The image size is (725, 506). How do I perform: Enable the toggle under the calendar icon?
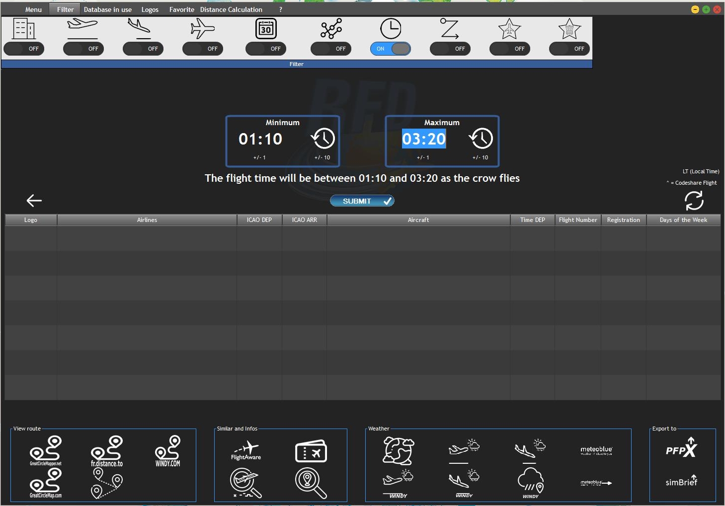[x=266, y=49]
